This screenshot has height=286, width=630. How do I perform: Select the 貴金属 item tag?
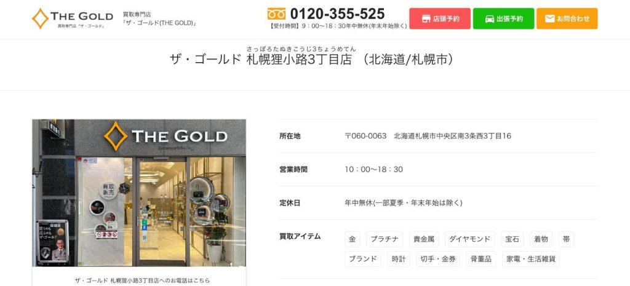tap(424, 239)
